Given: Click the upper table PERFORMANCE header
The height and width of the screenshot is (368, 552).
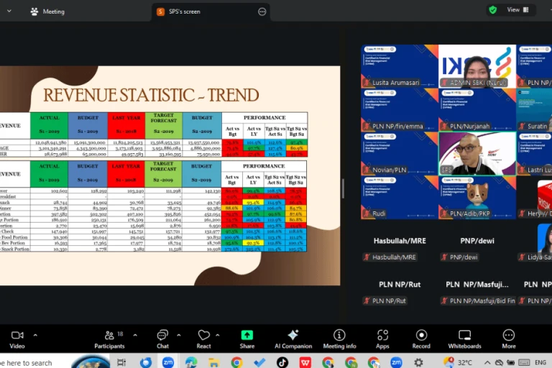Looking at the screenshot, I should tap(264, 118).
